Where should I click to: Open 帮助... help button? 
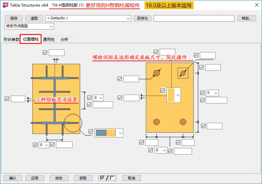[x=247, y=18]
